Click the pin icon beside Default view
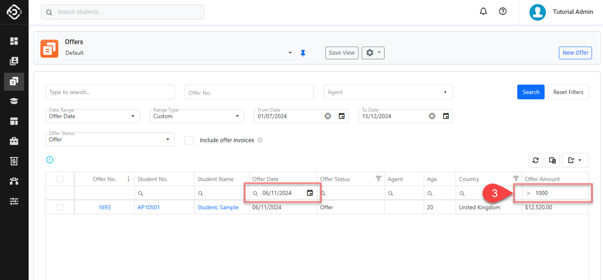603x280 pixels. [x=303, y=53]
